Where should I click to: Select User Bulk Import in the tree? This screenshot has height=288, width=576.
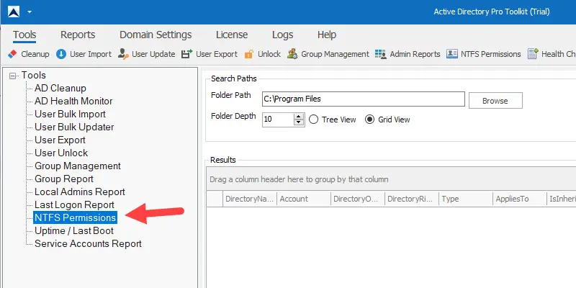click(70, 114)
